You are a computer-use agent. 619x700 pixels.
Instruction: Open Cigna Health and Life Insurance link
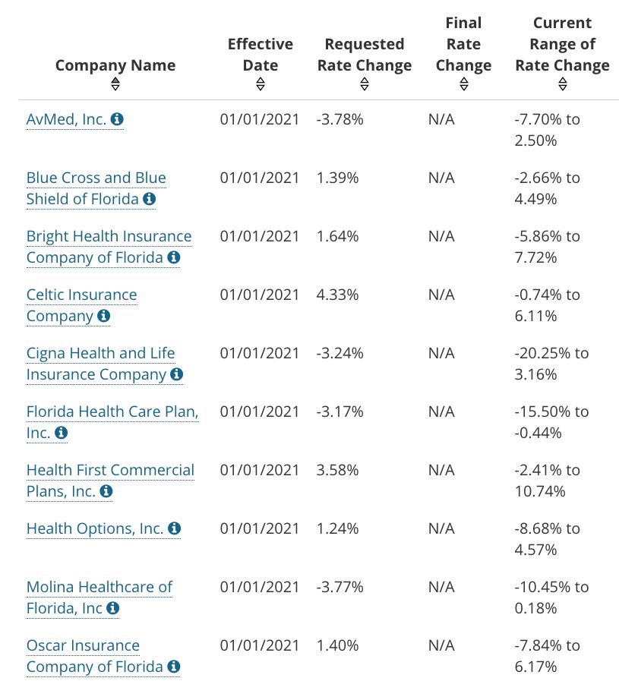pos(100,354)
